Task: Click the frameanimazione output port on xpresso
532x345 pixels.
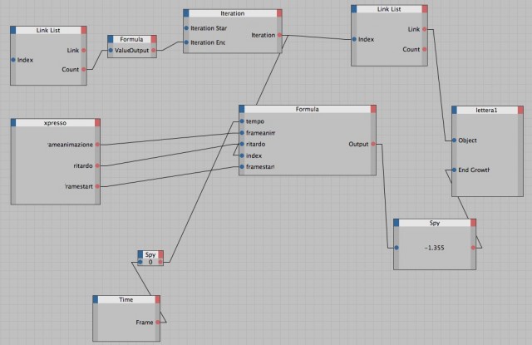Action: pyautogui.click(x=97, y=145)
